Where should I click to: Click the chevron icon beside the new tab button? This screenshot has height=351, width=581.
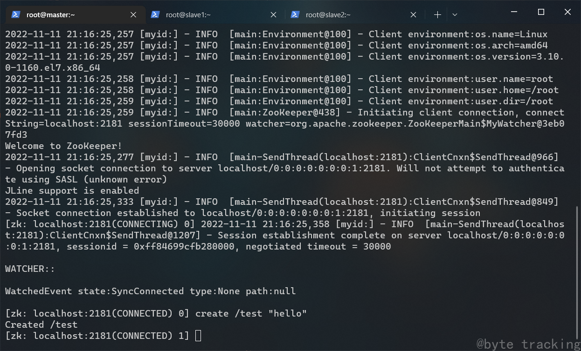tap(455, 14)
